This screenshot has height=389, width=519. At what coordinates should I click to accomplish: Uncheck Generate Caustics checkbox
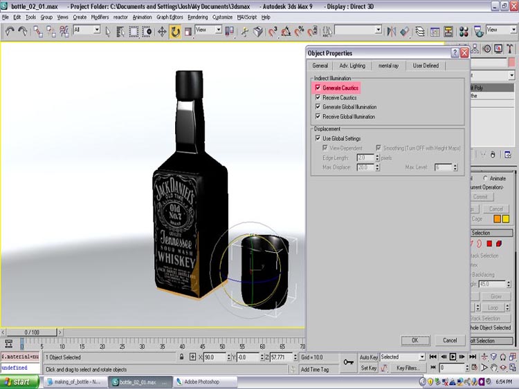(x=318, y=88)
